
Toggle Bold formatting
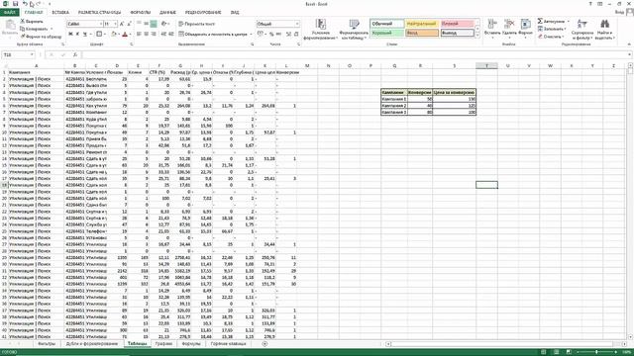point(70,35)
